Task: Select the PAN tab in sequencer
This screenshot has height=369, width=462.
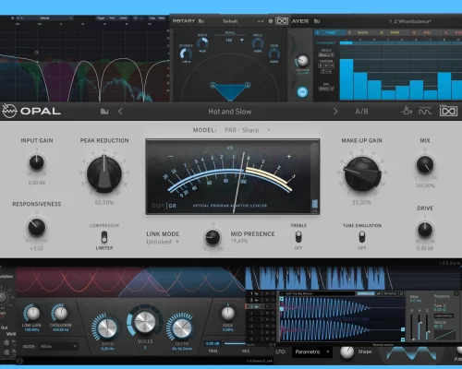Action: click(395, 32)
